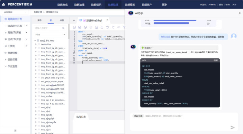Open the tab list dropdown arrow
Viewport: 243px width, 134px height.
pyautogui.click(x=74, y=21)
